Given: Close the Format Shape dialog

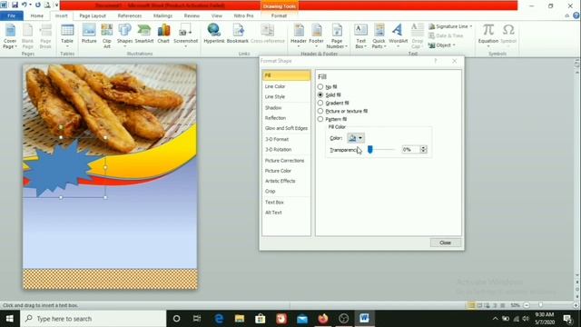Looking at the screenshot, I should [446, 243].
